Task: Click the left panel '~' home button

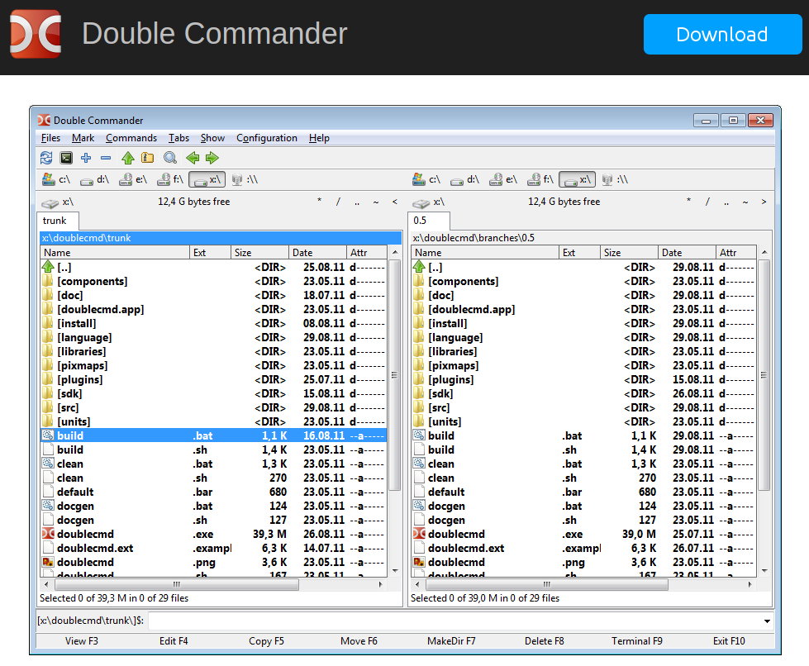Action: click(376, 202)
